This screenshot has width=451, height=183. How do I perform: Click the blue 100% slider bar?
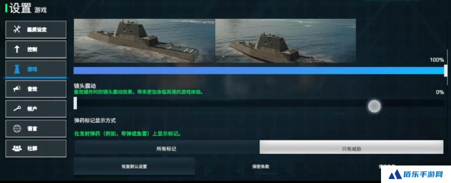(259, 70)
